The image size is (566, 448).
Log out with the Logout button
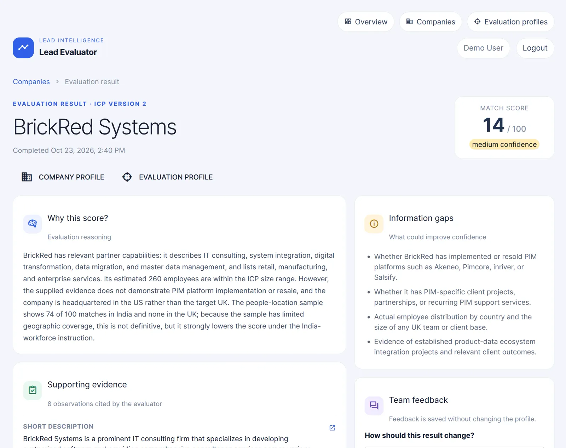pyautogui.click(x=535, y=48)
